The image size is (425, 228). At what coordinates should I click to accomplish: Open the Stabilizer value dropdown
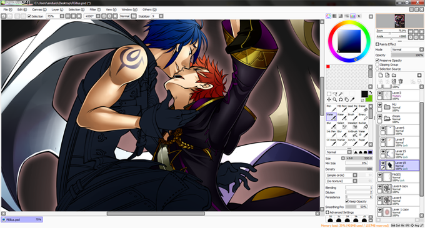pyautogui.click(x=161, y=16)
